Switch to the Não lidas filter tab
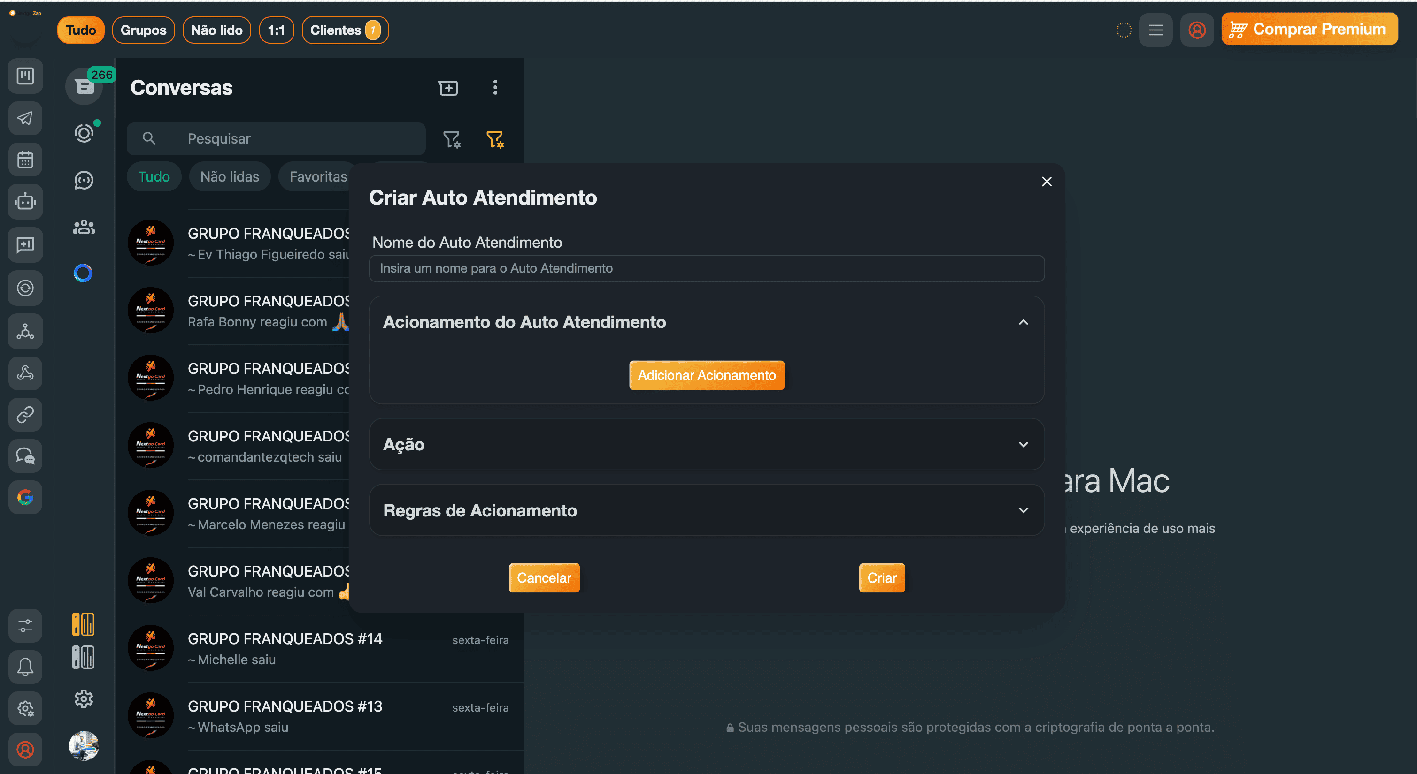This screenshot has width=1417, height=774. pyautogui.click(x=230, y=176)
